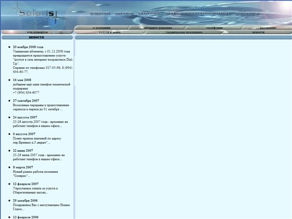The width and height of the screenshot is (292, 219).
Task: Open the news about "25-29 июня 2007 года"
Action: (x=39, y=157)
